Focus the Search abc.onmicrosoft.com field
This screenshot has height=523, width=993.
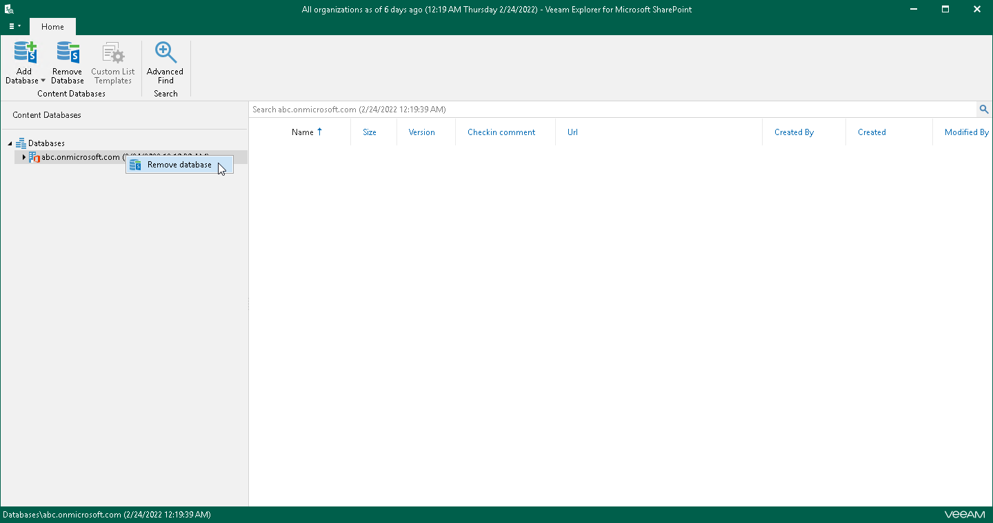tap(612, 110)
